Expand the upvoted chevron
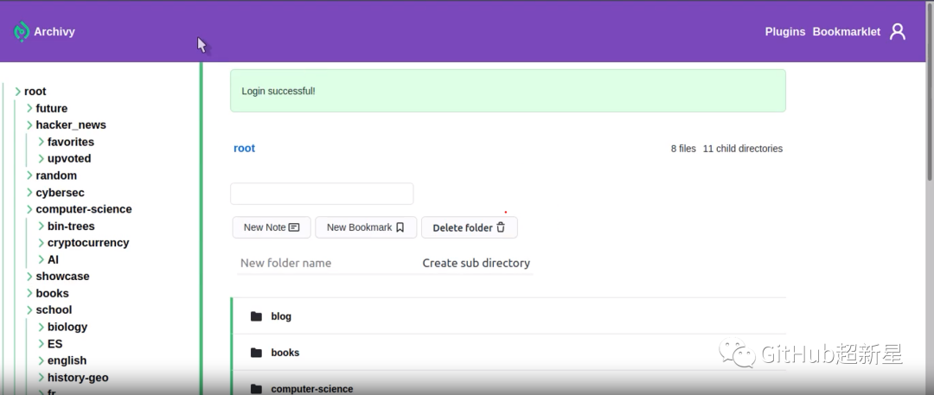The height and width of the screenshot is (395, 934). tap(42, 158)
